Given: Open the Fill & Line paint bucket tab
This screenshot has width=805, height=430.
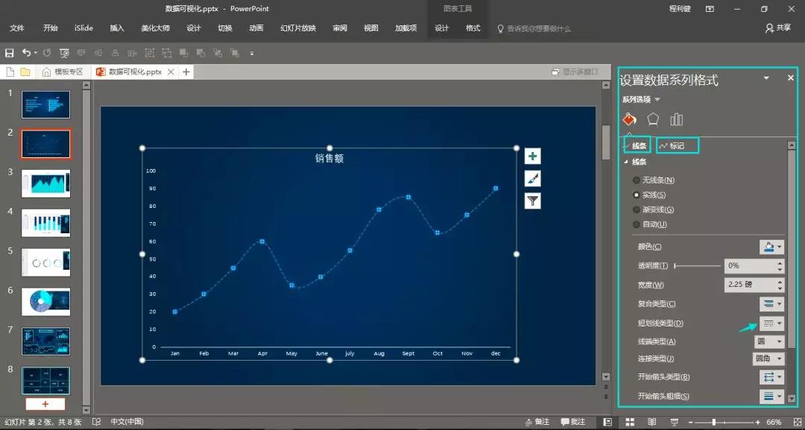Looking at the screenshot, I should click(629, 119).
